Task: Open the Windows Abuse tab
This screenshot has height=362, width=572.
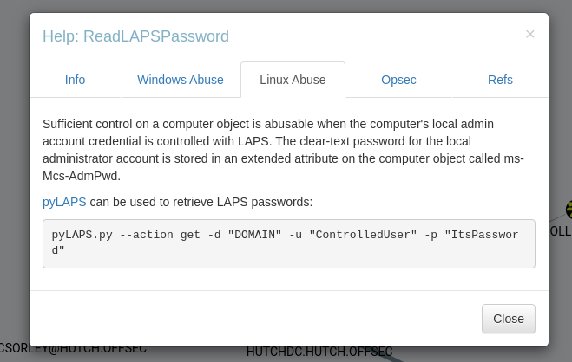Action: coord(181,80)
